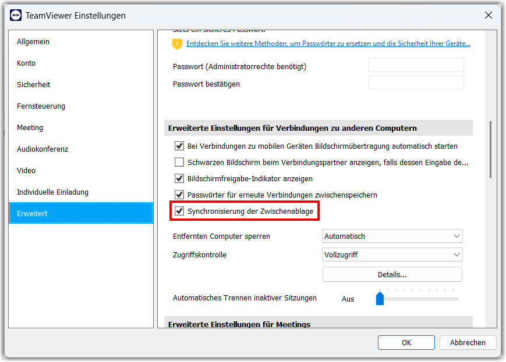Close the TeamViewer Einstellungen window

(x=489, y=15)
